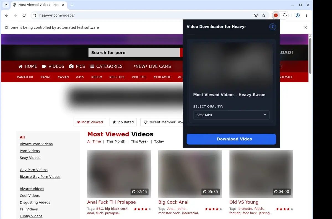332x219 pixels.
Task: Open help in Video Downloader popup
Action: [273, 27]
